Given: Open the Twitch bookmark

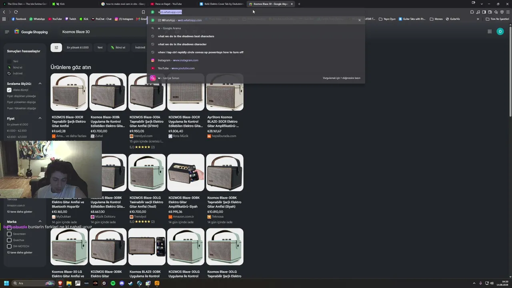Looking at the screenshot, I should (70, 19).
